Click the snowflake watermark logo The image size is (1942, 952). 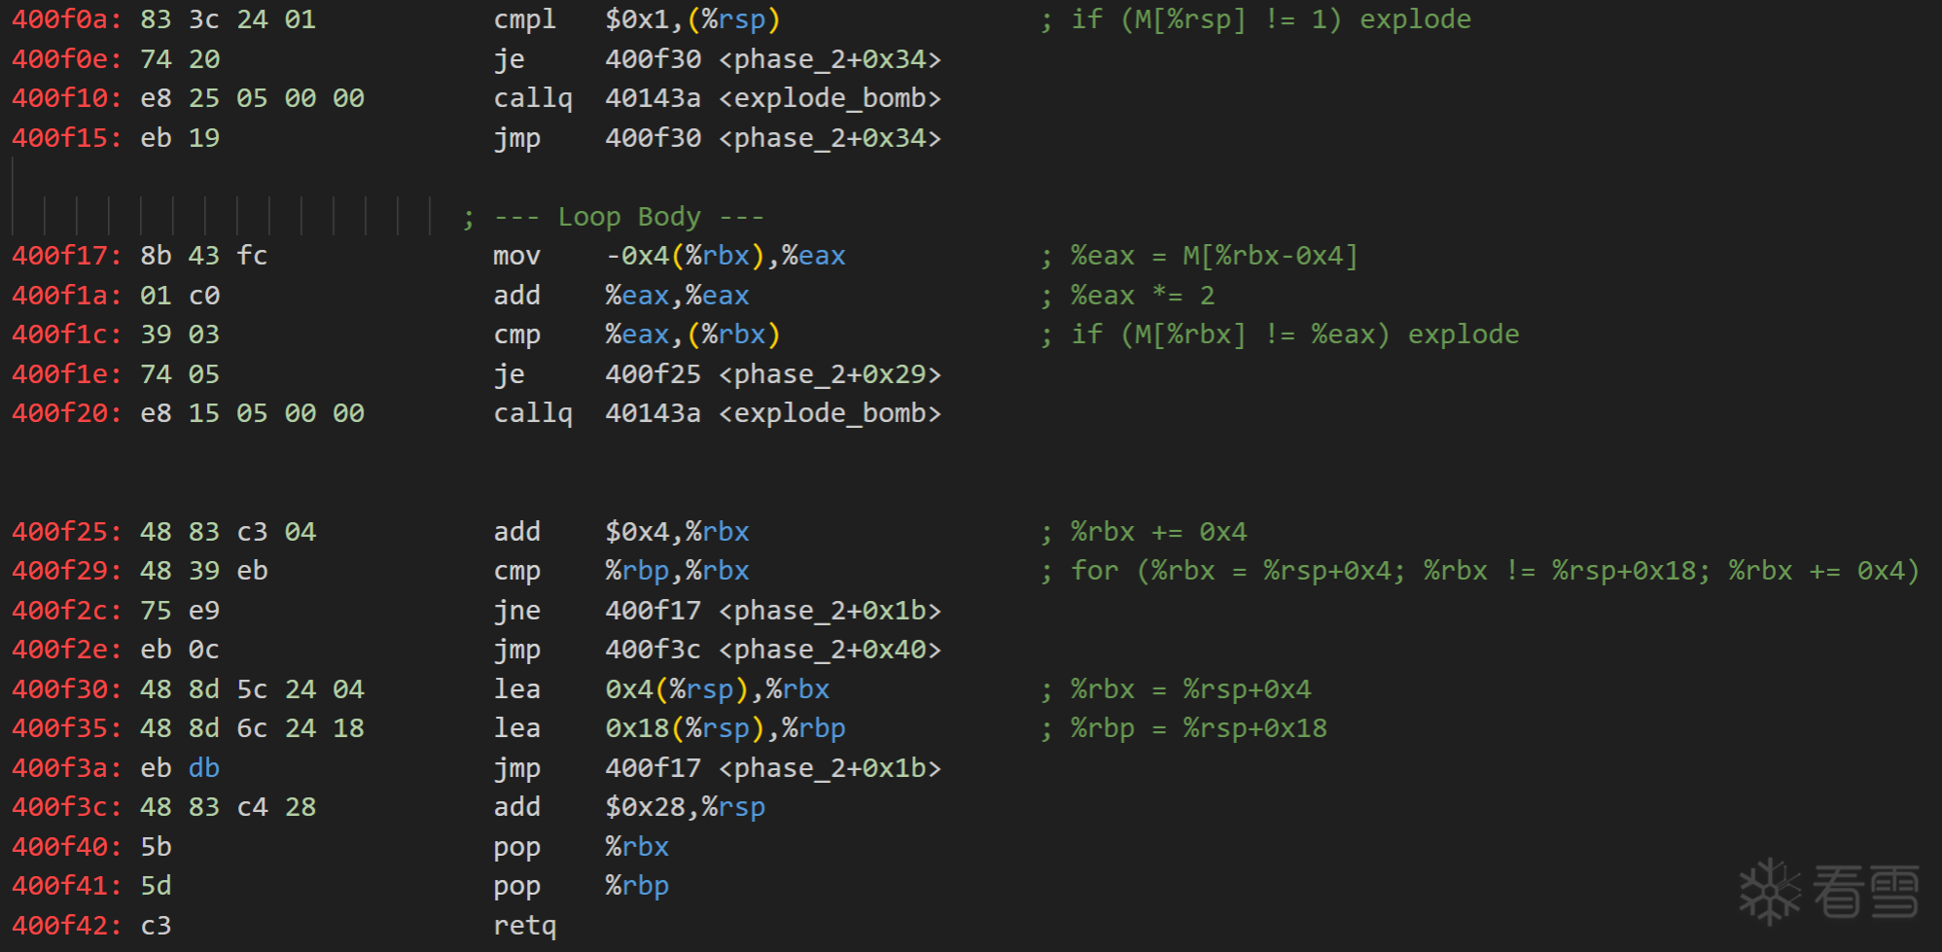[x=1769, y=890]
